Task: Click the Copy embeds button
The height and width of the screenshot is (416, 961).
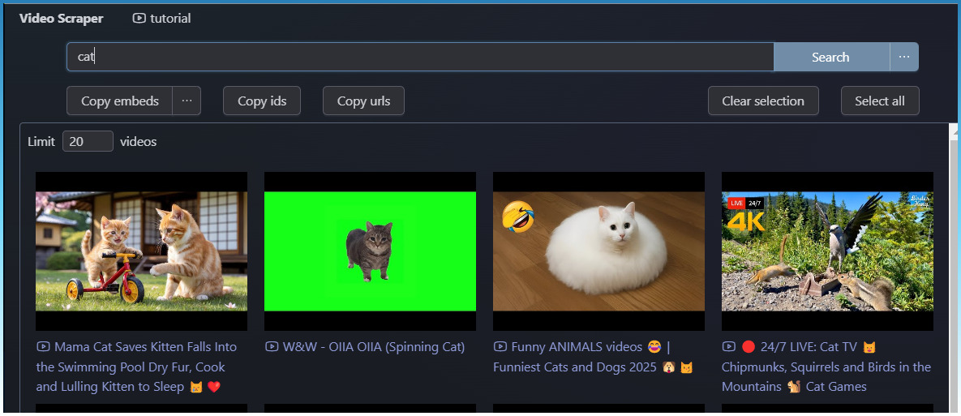Action: click(x=119, y=101)
